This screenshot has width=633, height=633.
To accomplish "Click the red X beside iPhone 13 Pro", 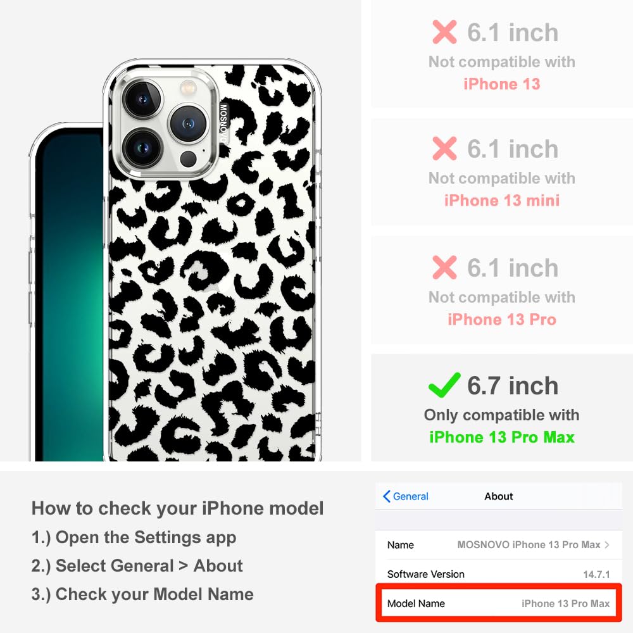I will [444, 267].
